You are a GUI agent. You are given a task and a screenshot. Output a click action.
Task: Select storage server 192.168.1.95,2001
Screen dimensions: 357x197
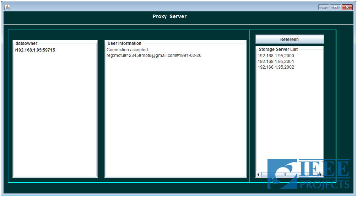(276, 61)
